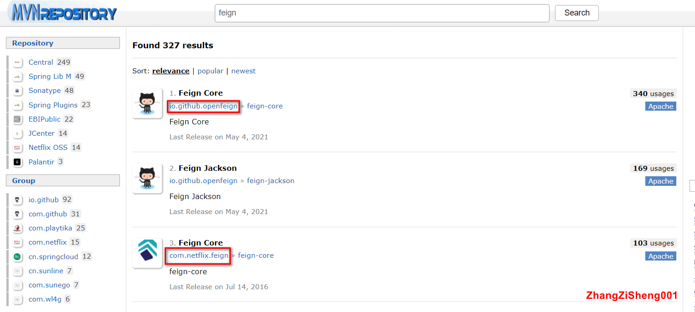Click the com.playtika group icon
695x312 pixels.
point(17,228)
